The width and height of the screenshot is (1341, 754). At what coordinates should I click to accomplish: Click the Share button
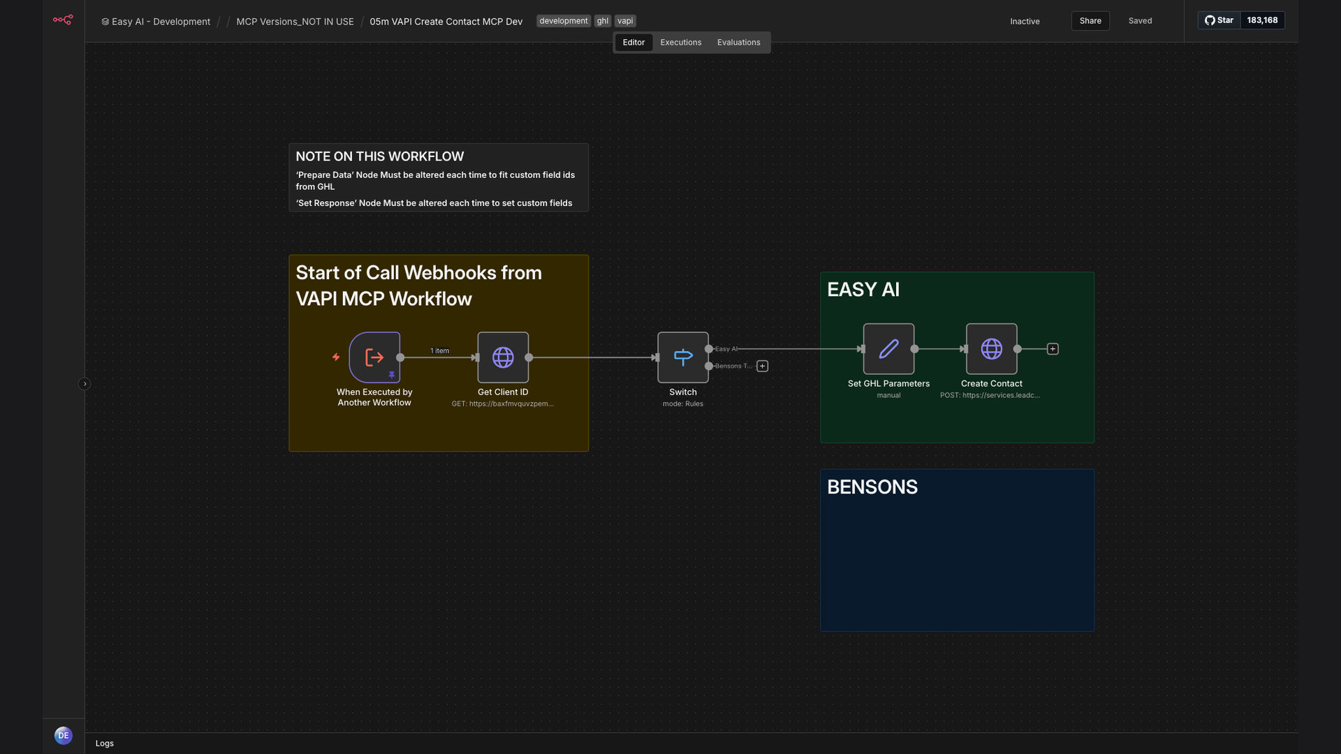pos(1090,21)
